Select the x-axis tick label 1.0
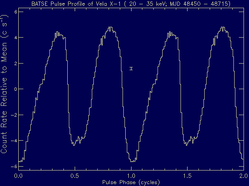 (x=131, y=175)
